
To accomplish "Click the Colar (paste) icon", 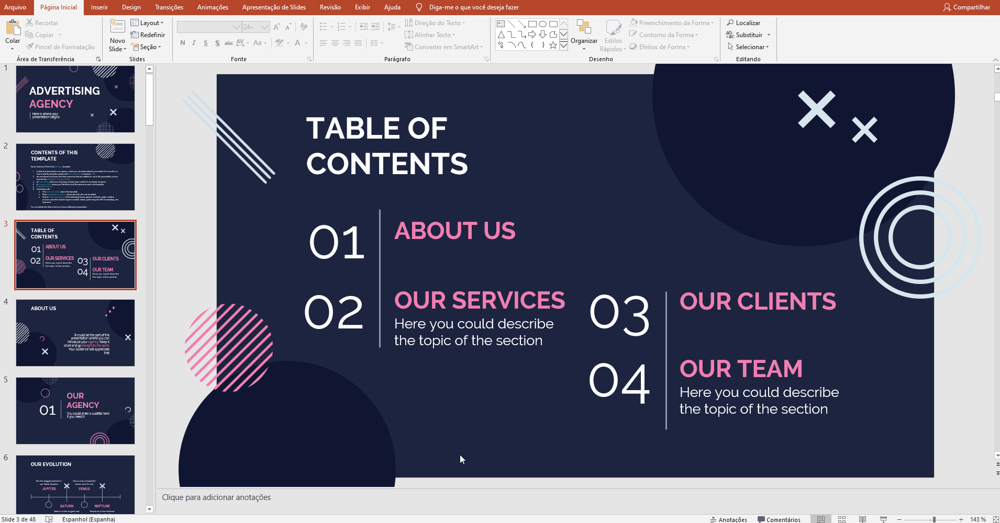I will tap(13, 27).
